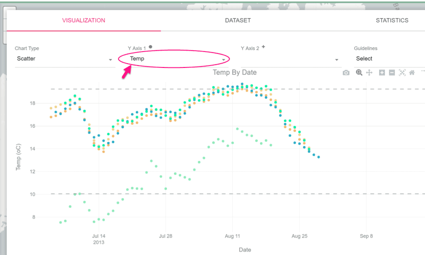Viewport: 425px width, 255px height.
Task: Add Y Axis 2 with plus icon
Action: (263, 47)
